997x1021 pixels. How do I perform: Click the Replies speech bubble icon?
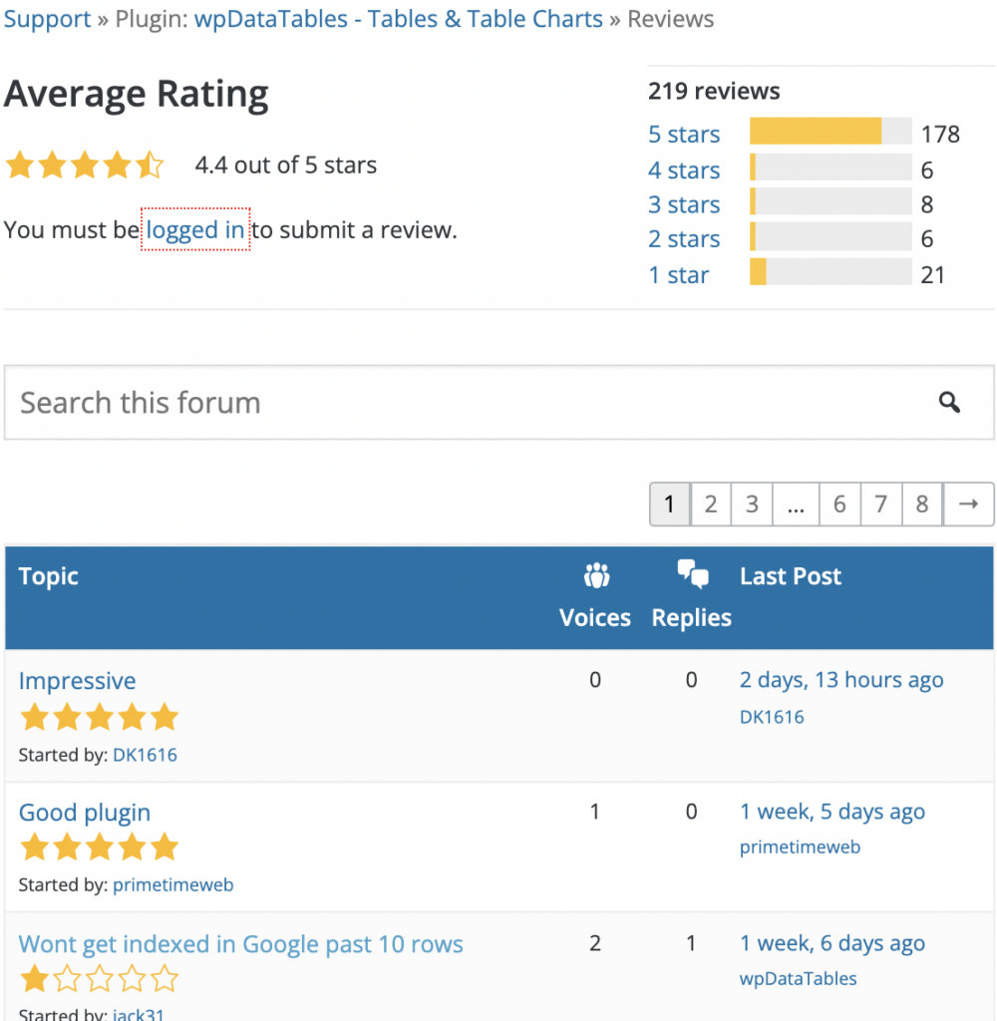pos(692,574)
